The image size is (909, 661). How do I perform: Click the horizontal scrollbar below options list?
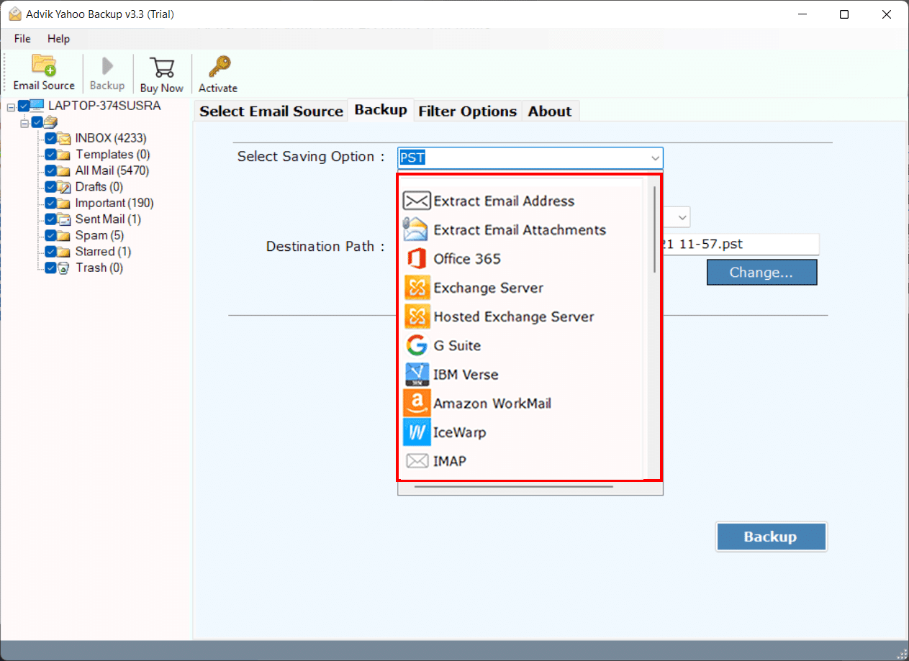pos(513,487)
